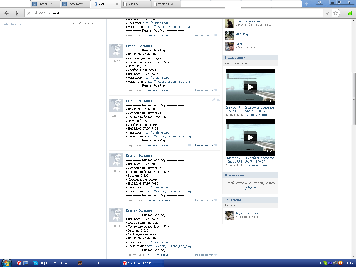Click SAMP – Yandex taskbar button
The image size is (356, 268).
[x=142, y=263]
